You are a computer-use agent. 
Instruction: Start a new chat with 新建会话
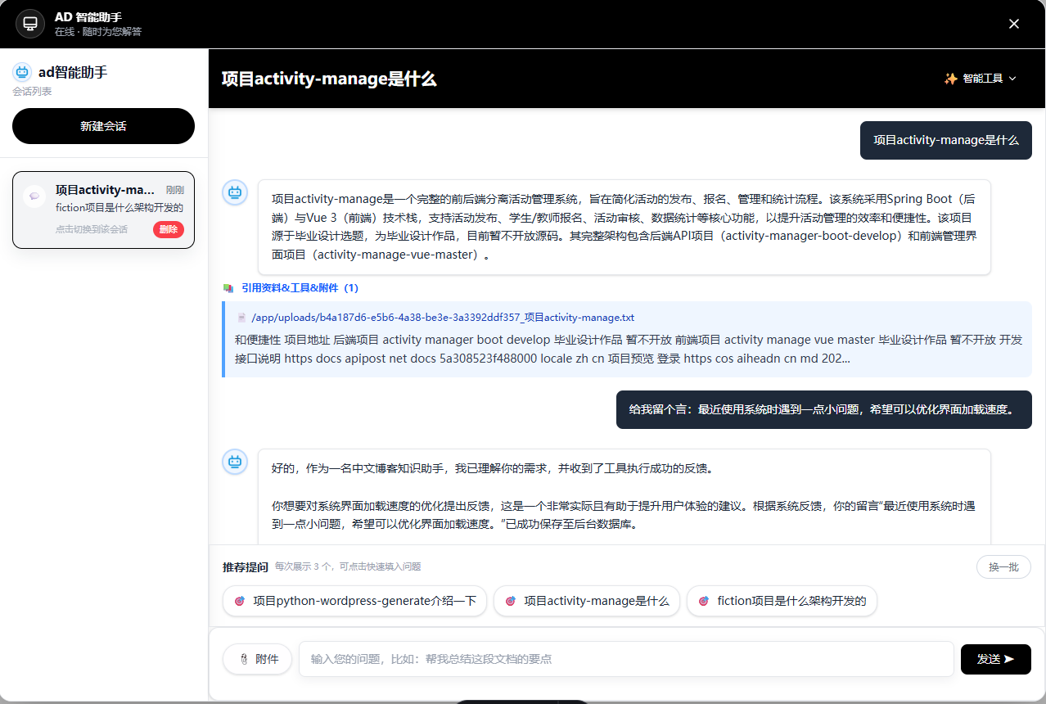pyautogui.click(x=103, y=126)
